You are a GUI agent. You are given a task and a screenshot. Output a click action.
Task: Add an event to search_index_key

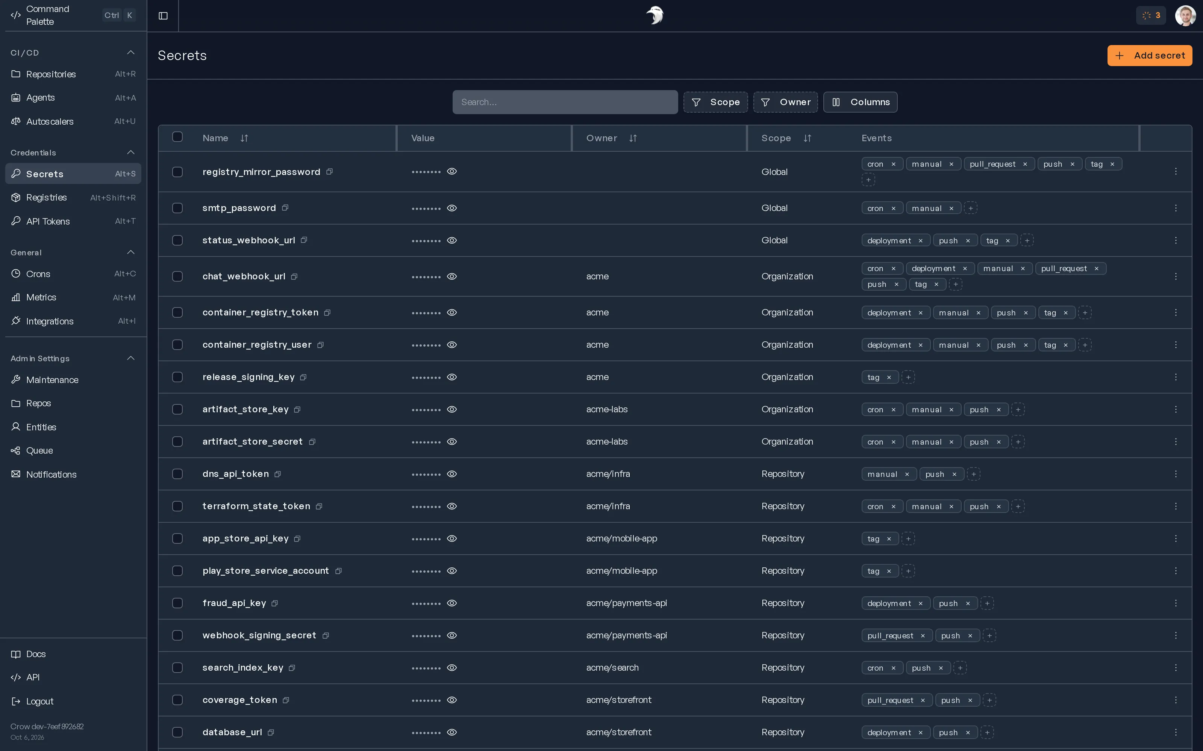(960, 668)
